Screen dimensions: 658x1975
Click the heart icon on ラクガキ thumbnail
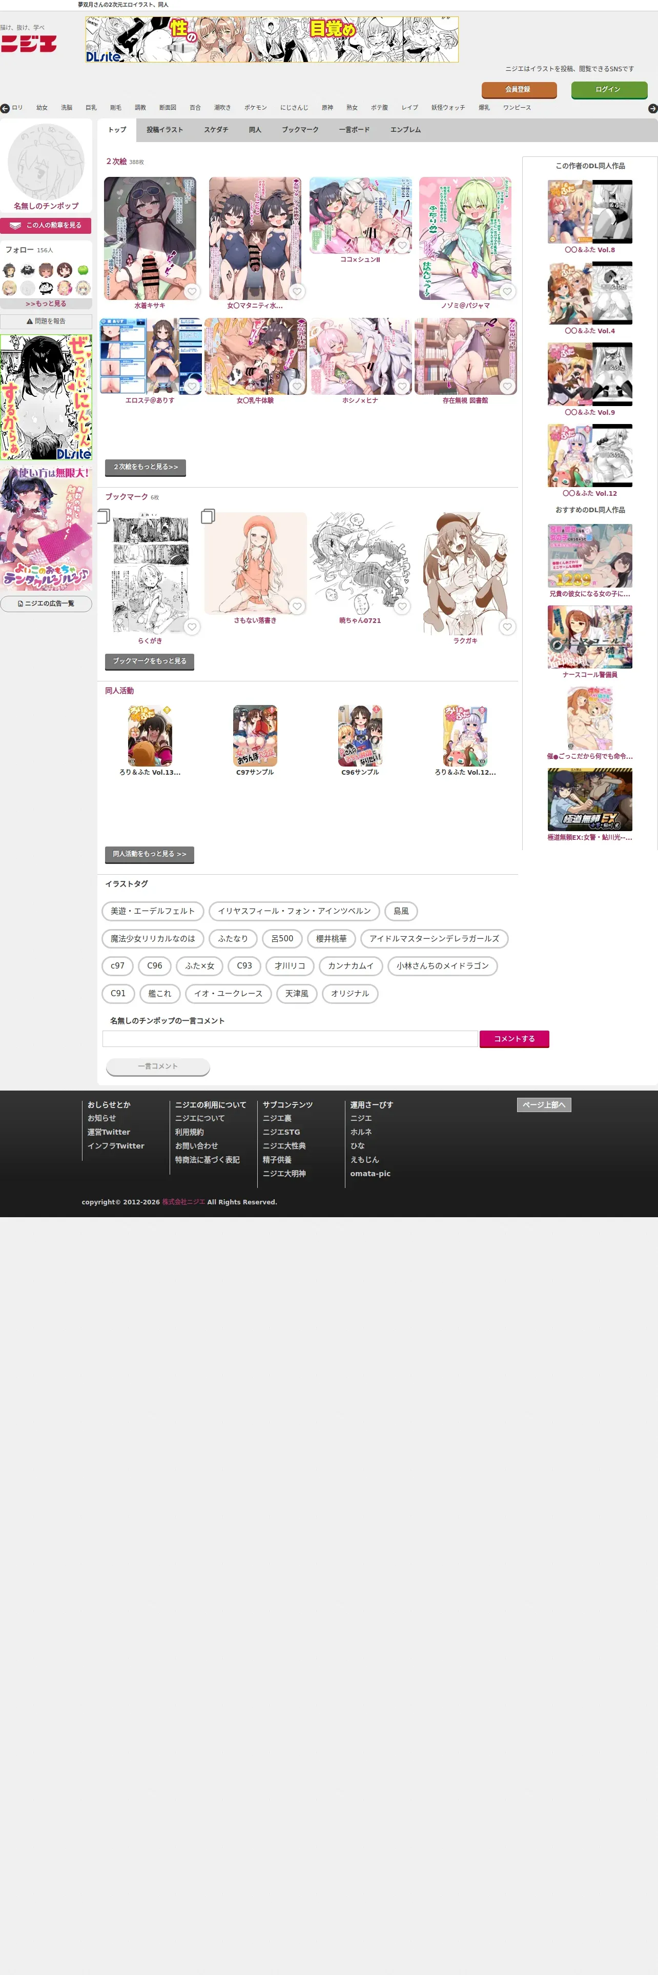click(x=507, y=627)
